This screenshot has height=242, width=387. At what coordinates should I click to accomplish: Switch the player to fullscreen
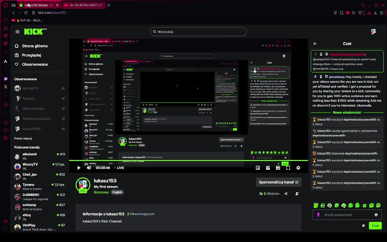[288, 168]
